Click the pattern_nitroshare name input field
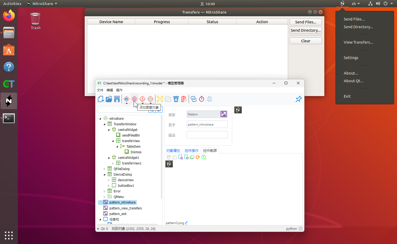The width and height of the screenshot is (397, 244). click(207, 125)
